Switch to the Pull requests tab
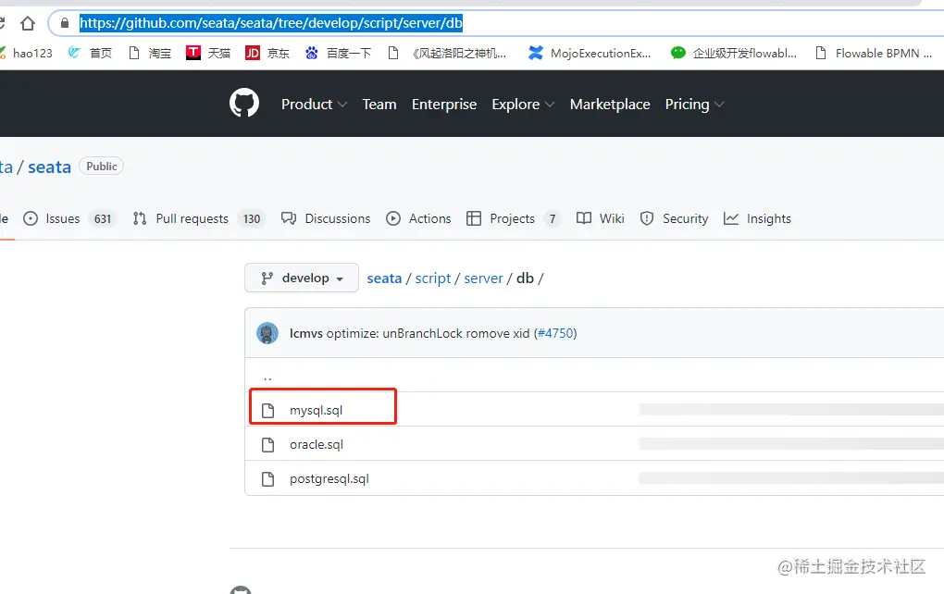Viewport: 944px width, 594px height. click(x=199, y=218)
